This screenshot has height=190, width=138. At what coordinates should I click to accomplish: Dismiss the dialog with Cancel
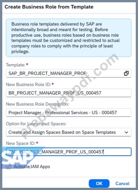122,183
